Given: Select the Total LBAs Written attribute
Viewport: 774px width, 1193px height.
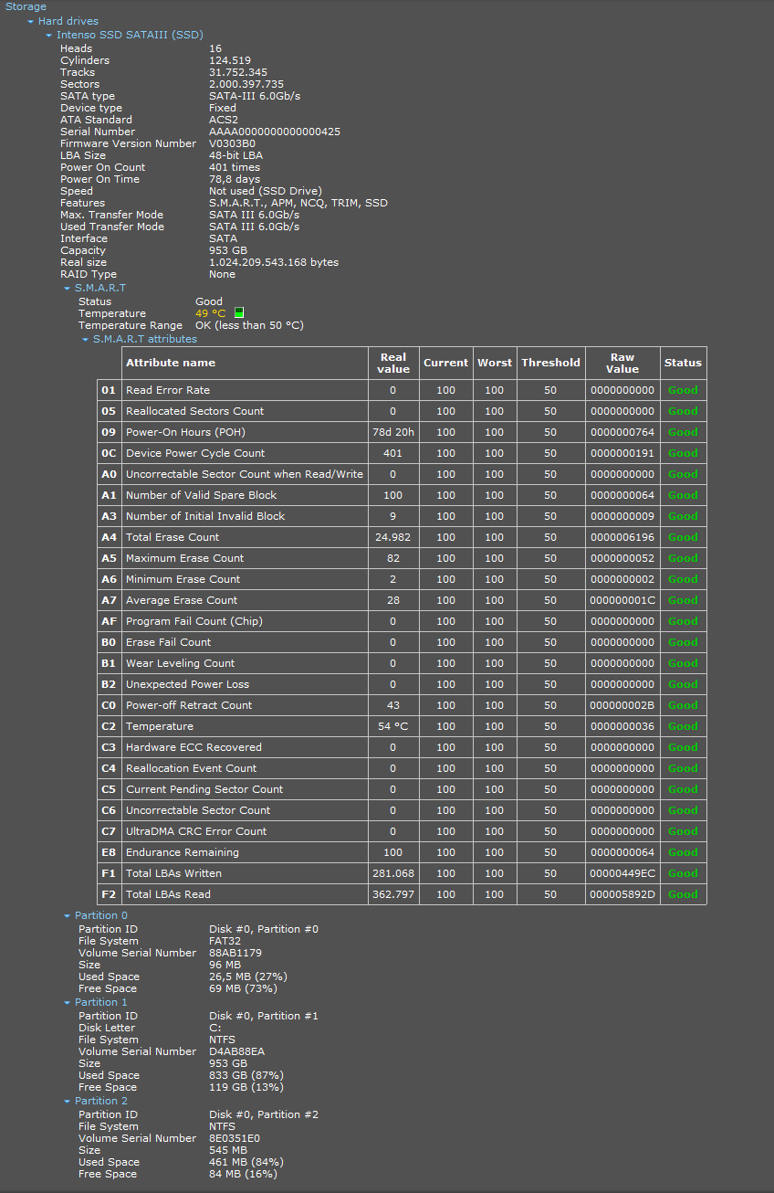Looking at the screenshot, I should [x=173, y=873].
